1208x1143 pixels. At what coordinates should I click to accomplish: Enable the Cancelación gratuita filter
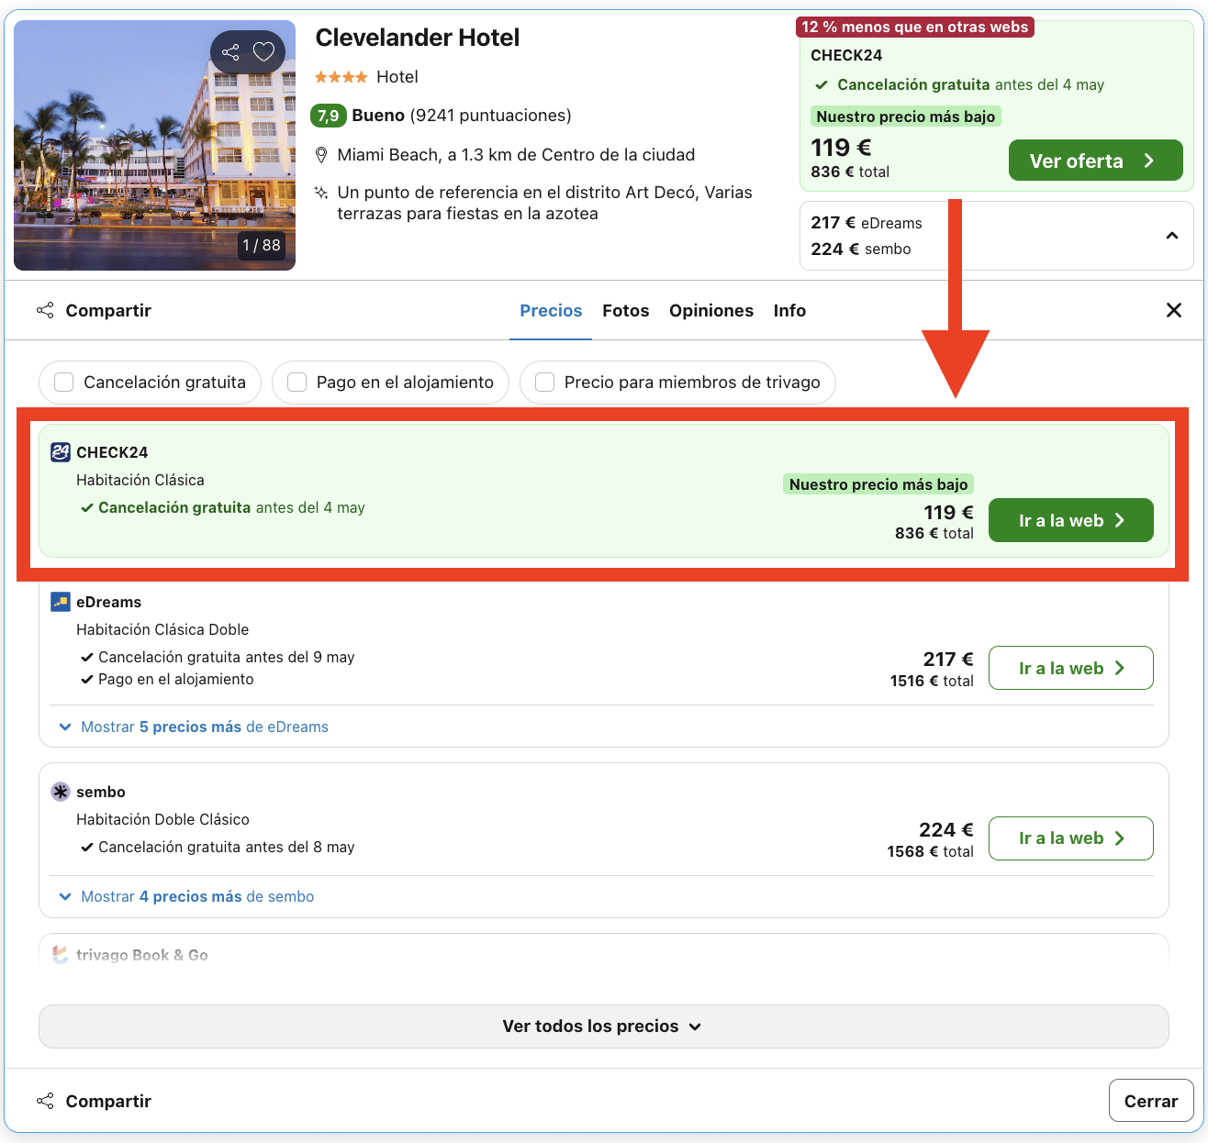click(63, 383)
